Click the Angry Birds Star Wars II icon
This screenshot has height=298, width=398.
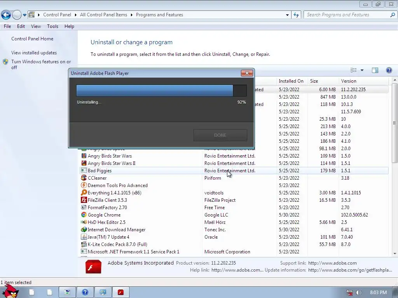tap(84, 163)
